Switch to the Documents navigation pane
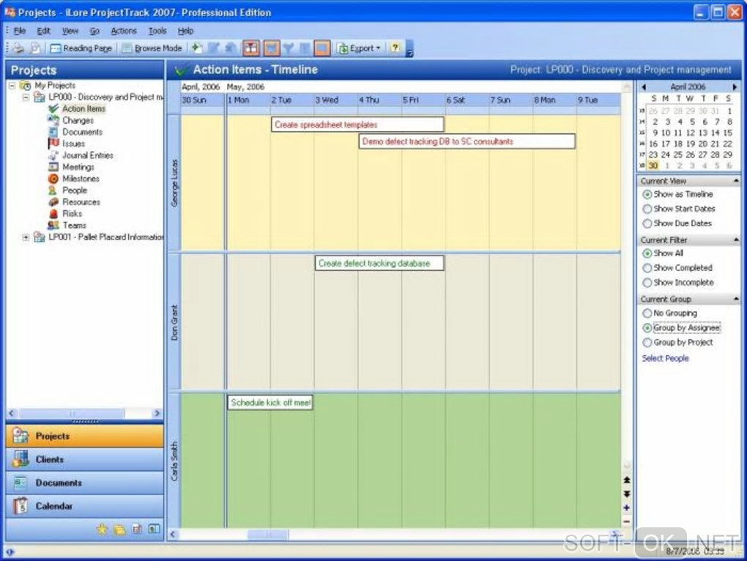 click(x=85, y=483)
